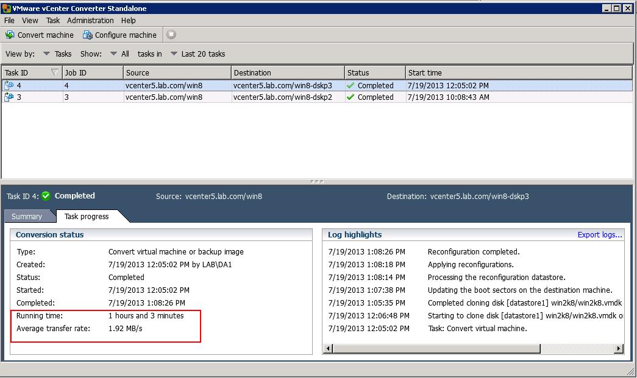Viewport: 637px width, 378px height.
Task: Click the task icon for Task ID 3
Action: (9, 97)
